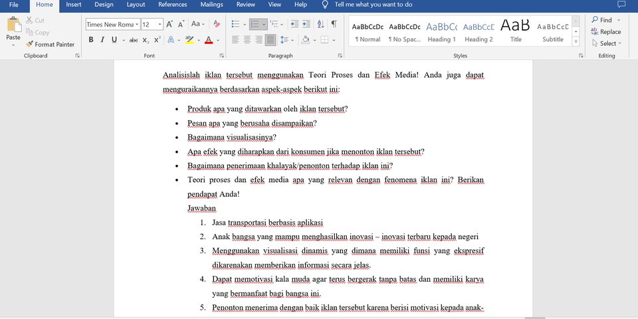The height and width of the screenshot is (319, 638).
Task: Switch to the References tab
Action: coord(173,5)
